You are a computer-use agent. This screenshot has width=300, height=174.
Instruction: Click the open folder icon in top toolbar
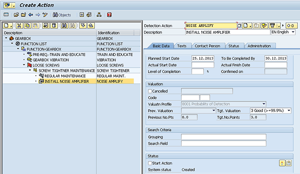(x=16, y=15)
